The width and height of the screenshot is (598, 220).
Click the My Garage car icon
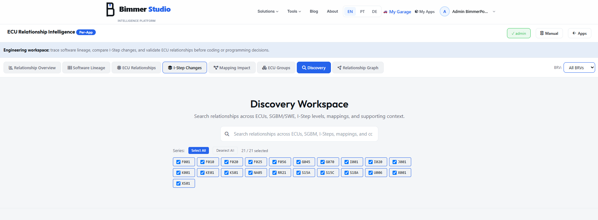[x=385, y=12]
